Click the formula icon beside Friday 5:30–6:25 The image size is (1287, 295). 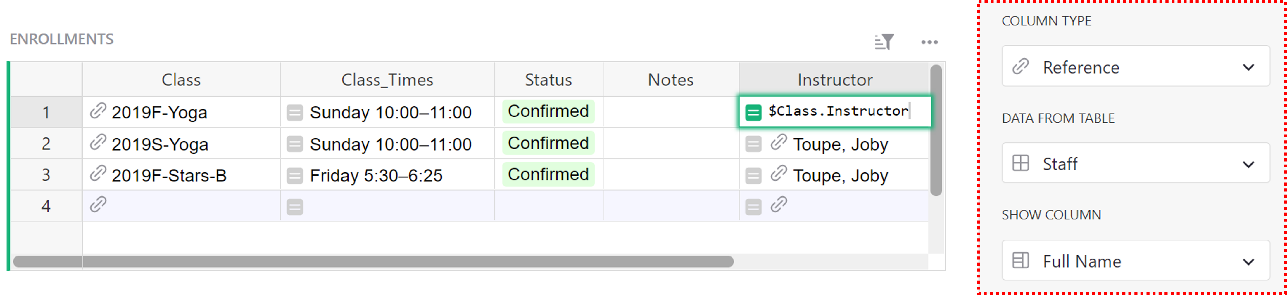coord(295,175)
